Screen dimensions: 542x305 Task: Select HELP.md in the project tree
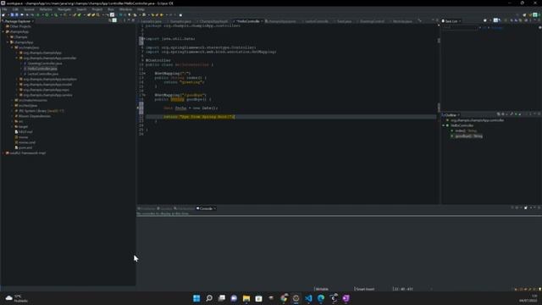tap(25, 132)
